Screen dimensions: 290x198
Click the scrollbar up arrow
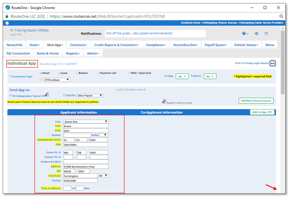(283, 28)
